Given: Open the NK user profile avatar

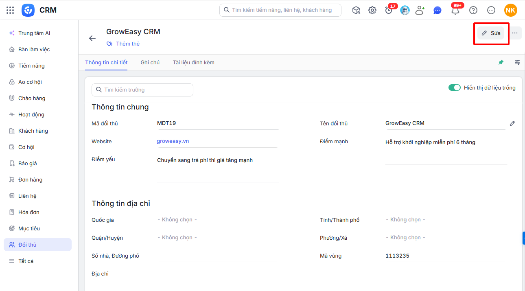Looking at the screenshot, I should pyautogui.click(x=511, y=10).
